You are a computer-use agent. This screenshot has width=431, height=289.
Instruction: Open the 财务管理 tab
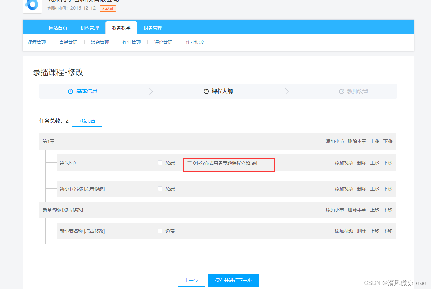coord(153,28)
